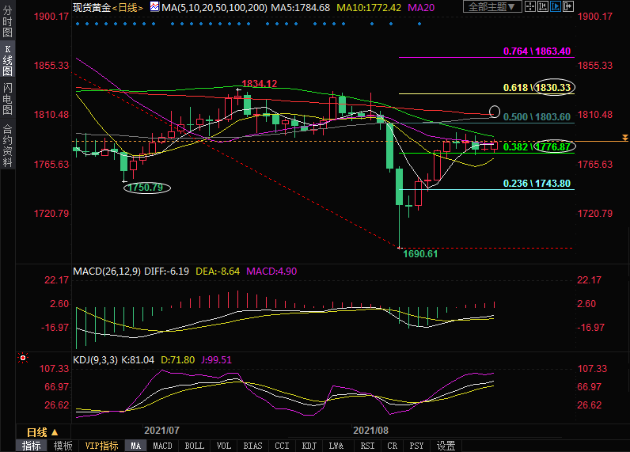Screen dimensions: 630x452
Task: Click the 1690.61 low price marker
Action: [420, 253]
